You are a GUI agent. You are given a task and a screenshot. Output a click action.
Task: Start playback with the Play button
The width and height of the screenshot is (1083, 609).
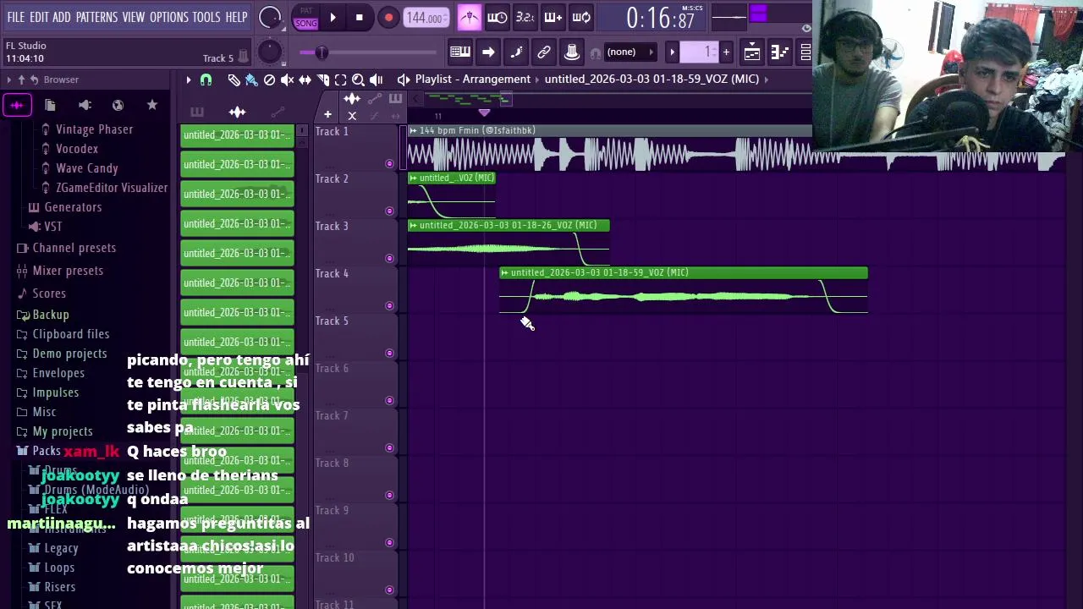coord(333,17)
